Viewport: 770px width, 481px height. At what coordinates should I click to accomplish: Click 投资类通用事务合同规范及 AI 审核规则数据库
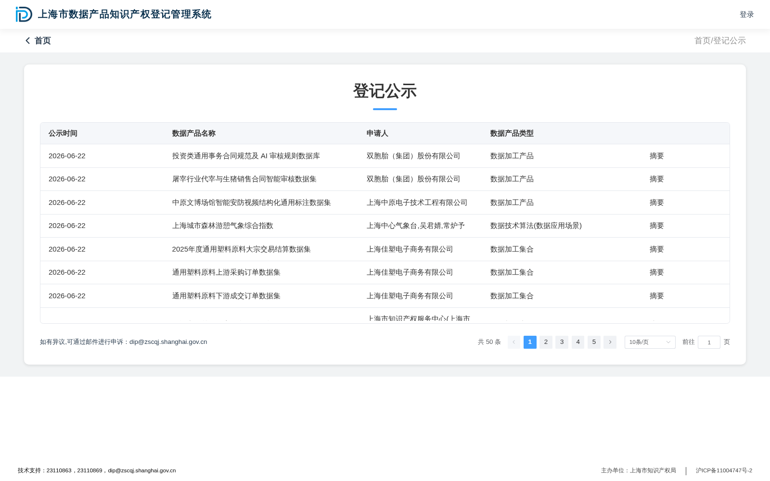(x=246, y=156)
